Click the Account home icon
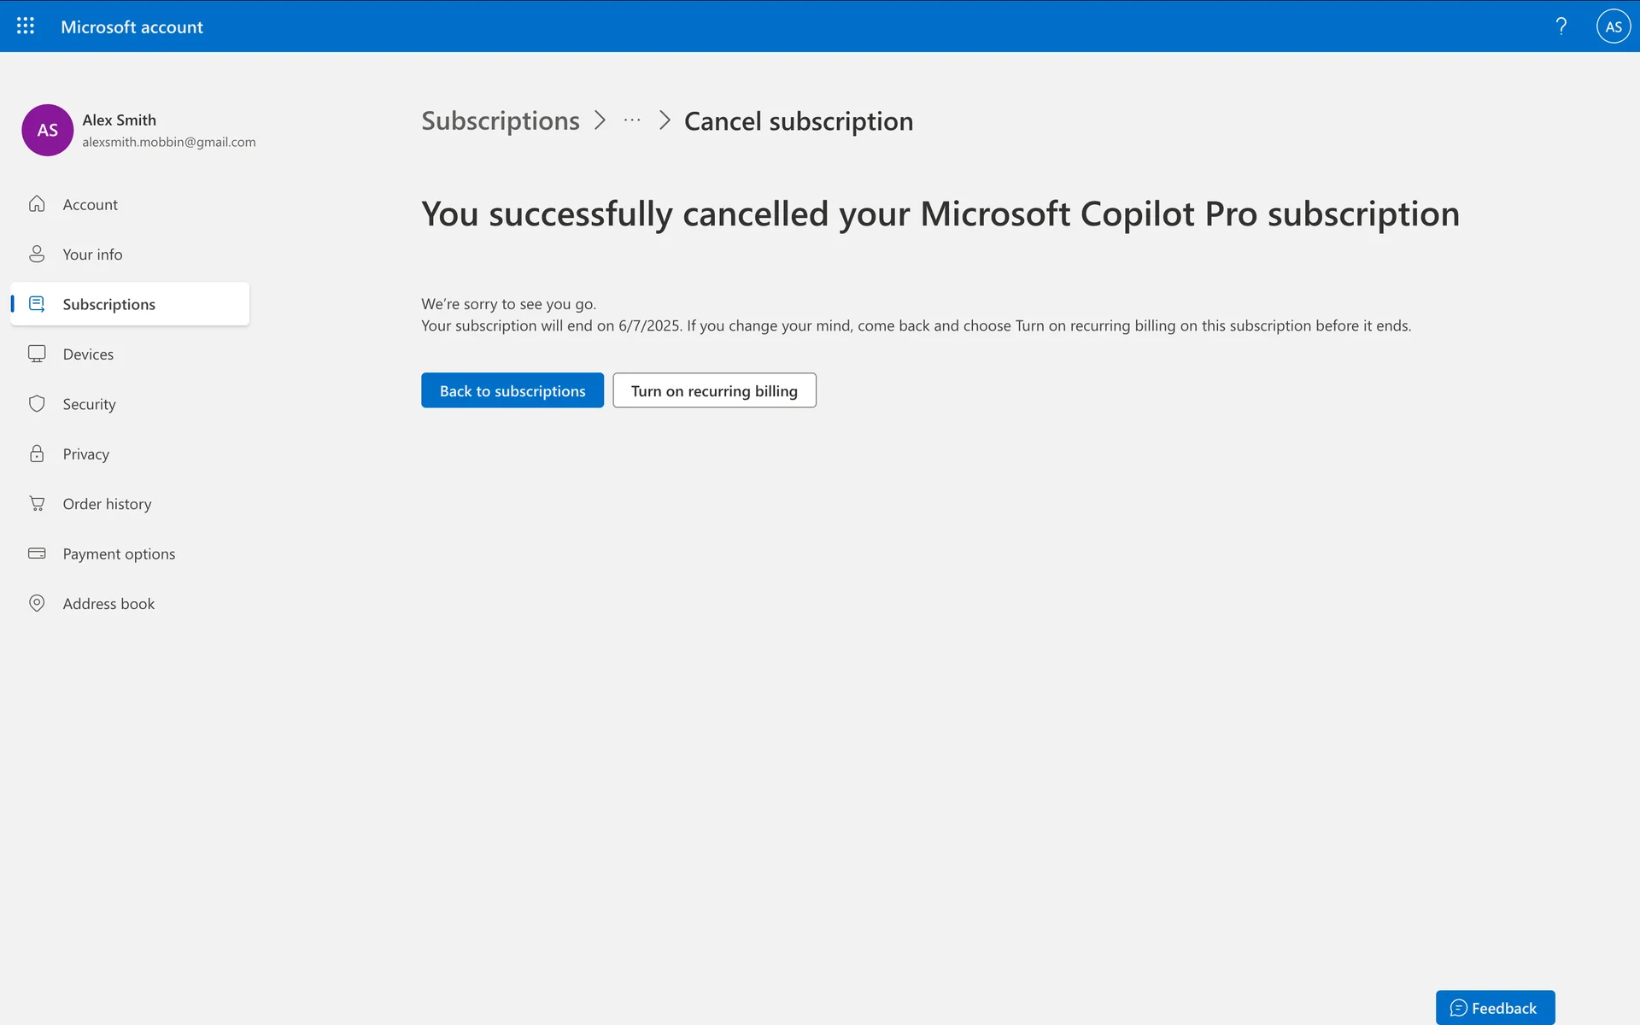This screenshot has width=1640, height=1025. (x=37, y=204)
